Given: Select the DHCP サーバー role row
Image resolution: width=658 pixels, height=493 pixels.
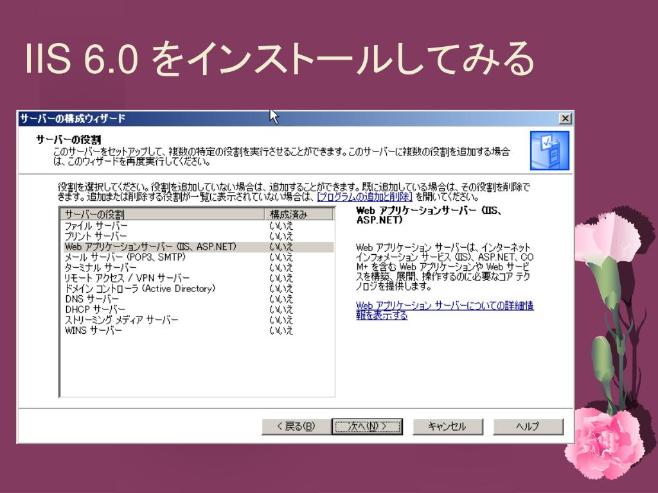Looking at the screenshot, I should click(x=198, y=309).
